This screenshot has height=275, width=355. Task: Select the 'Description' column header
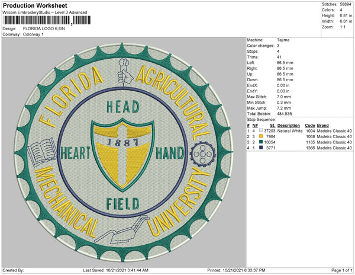point(289,126)
